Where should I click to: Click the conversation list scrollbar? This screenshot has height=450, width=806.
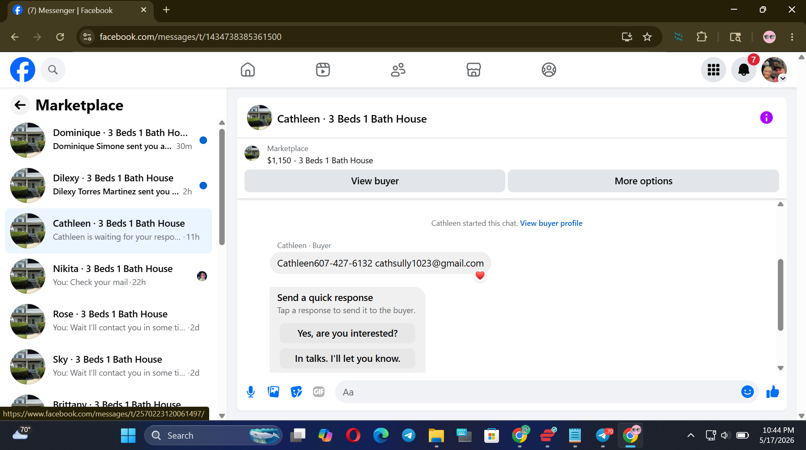click(222, 187)
